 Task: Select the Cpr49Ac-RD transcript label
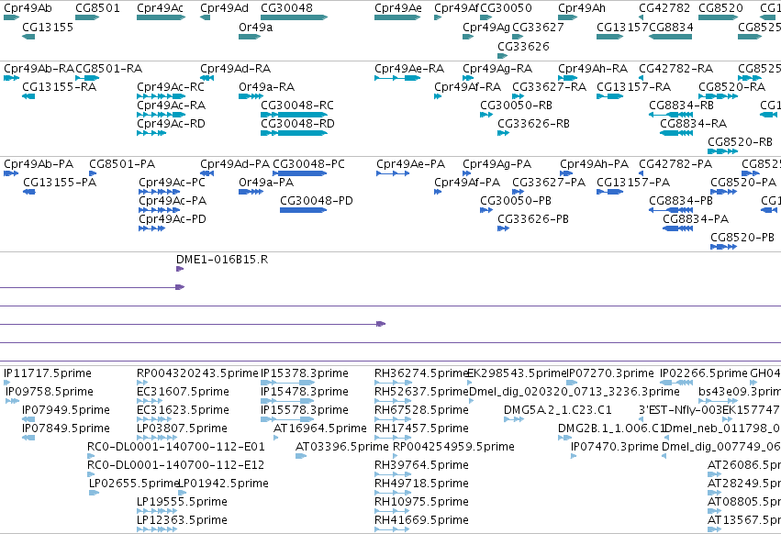tap(171, 124)
